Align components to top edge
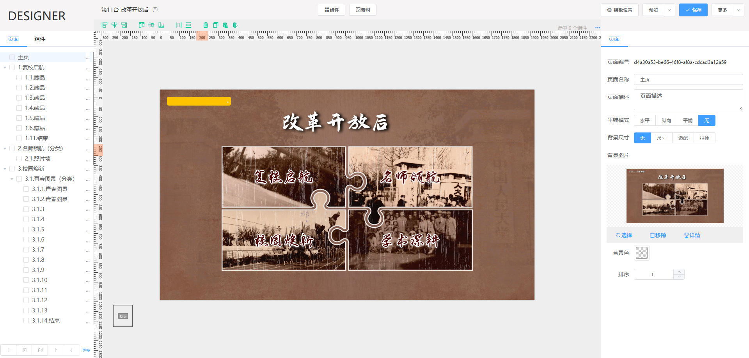The height and width of the screenshot is (358, 749). tap(142, 25)
